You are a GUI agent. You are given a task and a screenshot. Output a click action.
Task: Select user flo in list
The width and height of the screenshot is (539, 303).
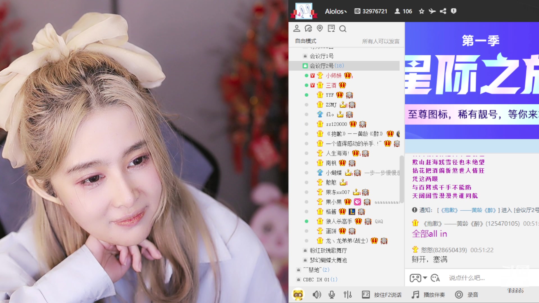(x=330, y=114)
